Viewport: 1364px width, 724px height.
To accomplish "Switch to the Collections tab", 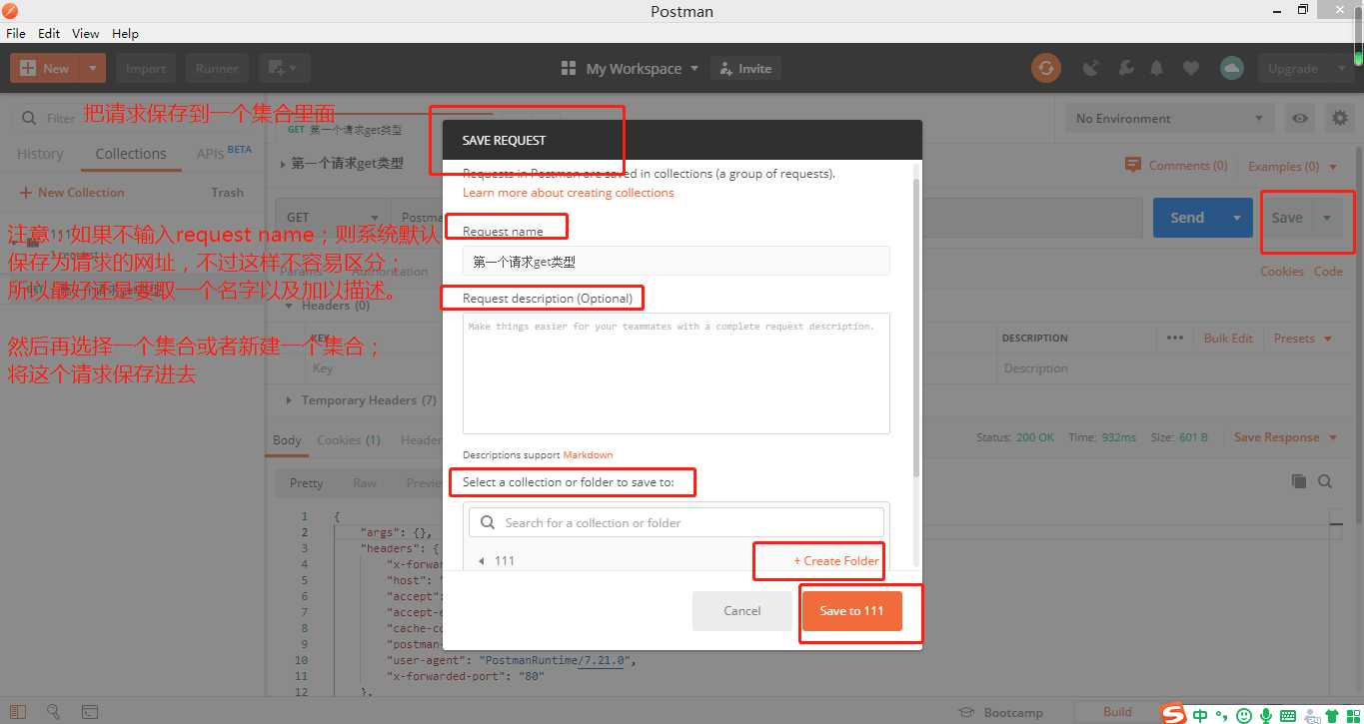I will pyautogui.click(x=131, y=154).
